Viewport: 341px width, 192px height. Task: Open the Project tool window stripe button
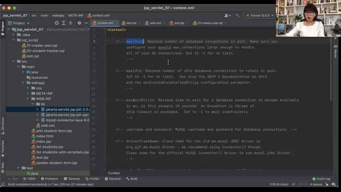[3, 28]
